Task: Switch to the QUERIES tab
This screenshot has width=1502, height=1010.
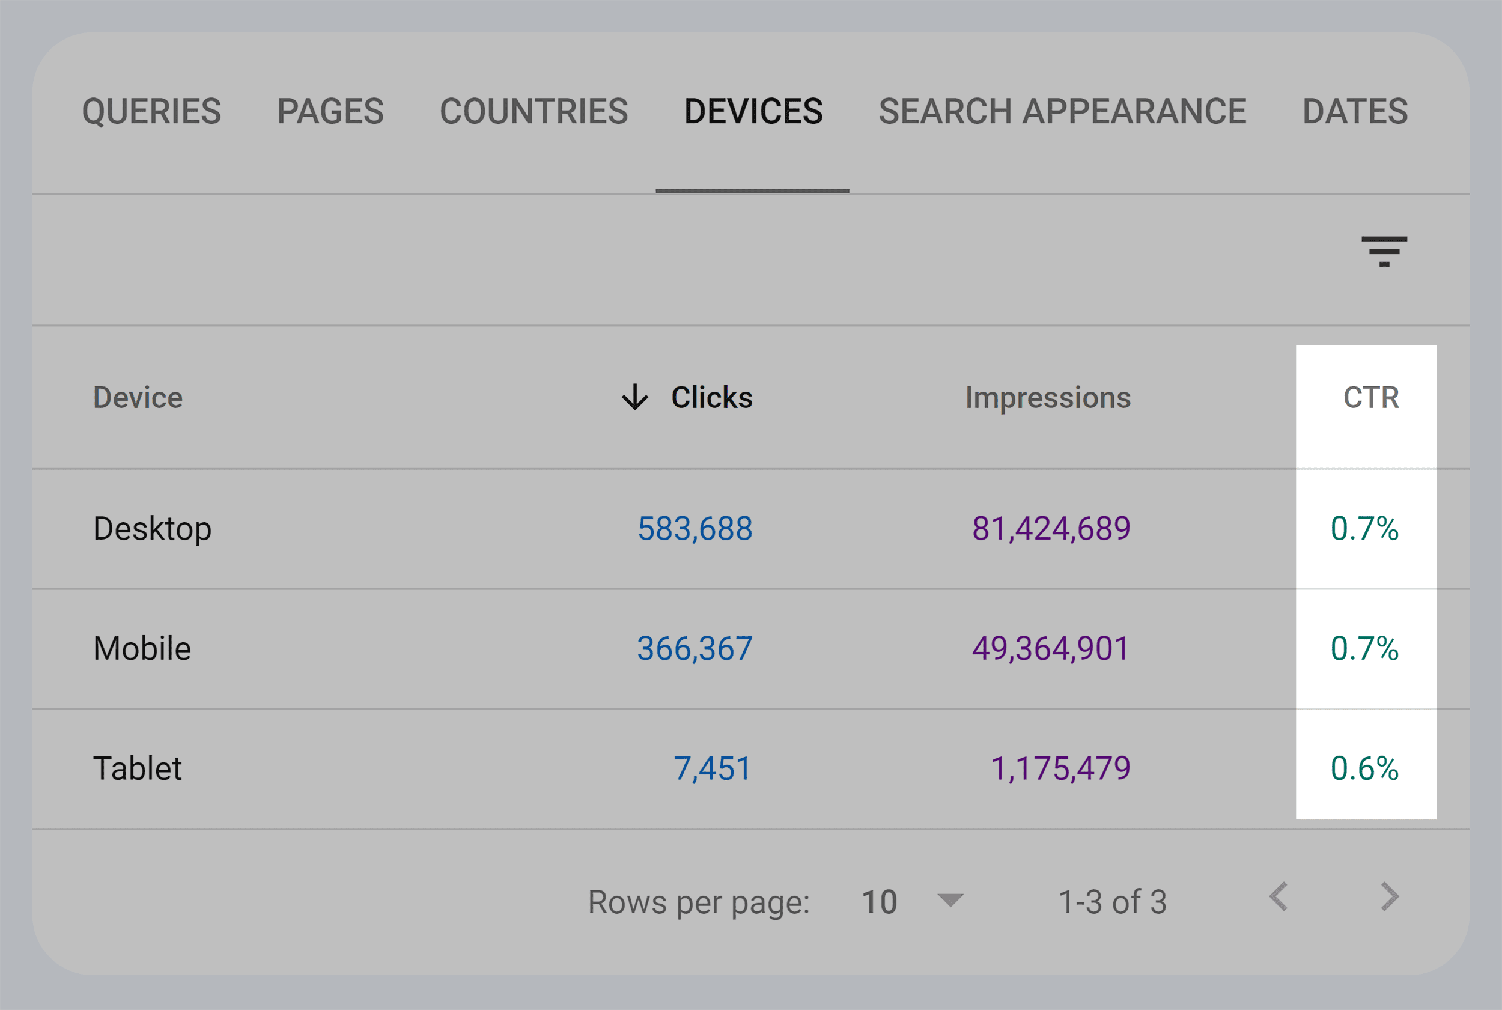Action: click(x=153, y=111)
